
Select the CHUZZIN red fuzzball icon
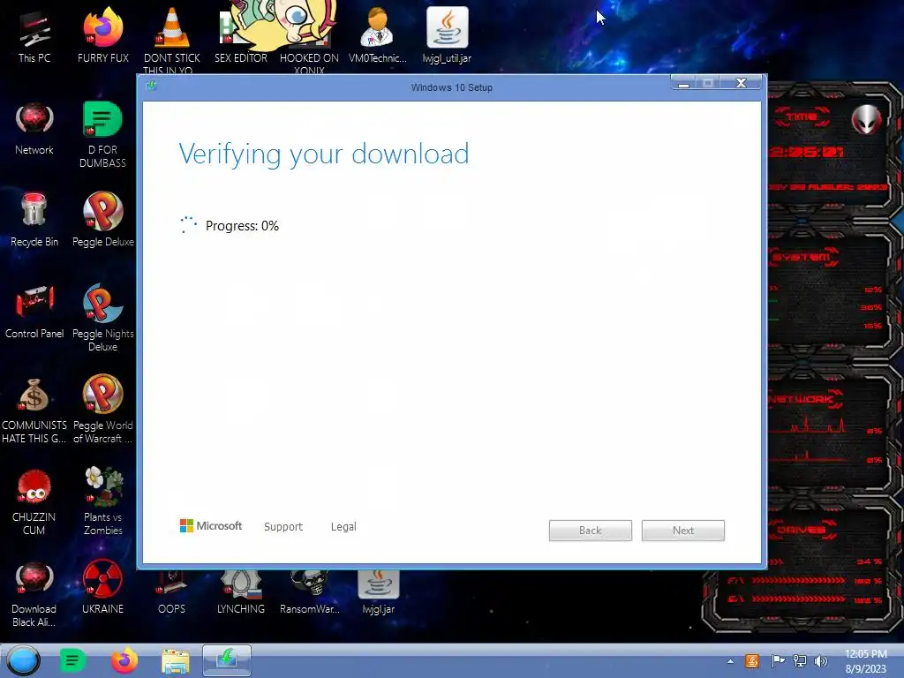click(34, 502)
